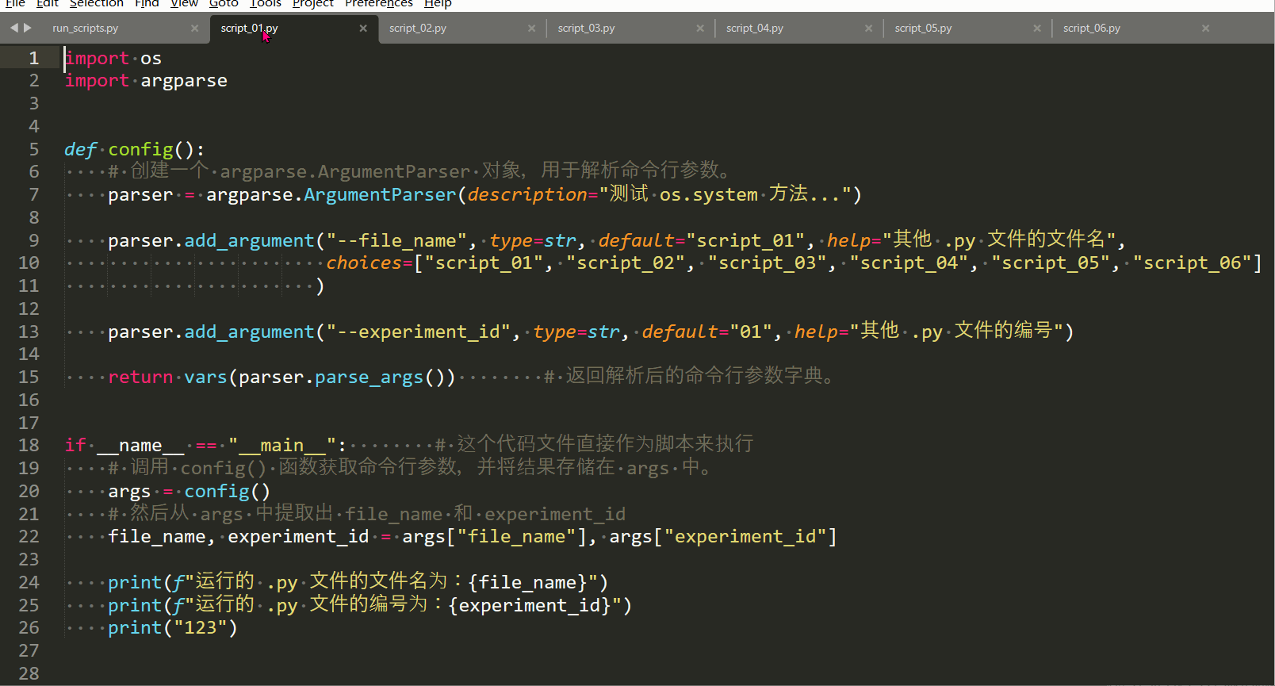This screenshot has width=1275, height=686.
Task: Click 'ArgumentParser' on line 7
Action: click(381, 194)
